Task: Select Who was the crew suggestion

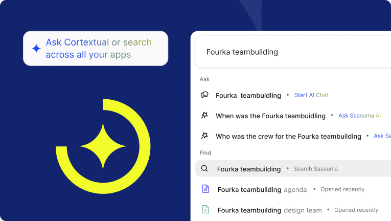Action: 288,136
